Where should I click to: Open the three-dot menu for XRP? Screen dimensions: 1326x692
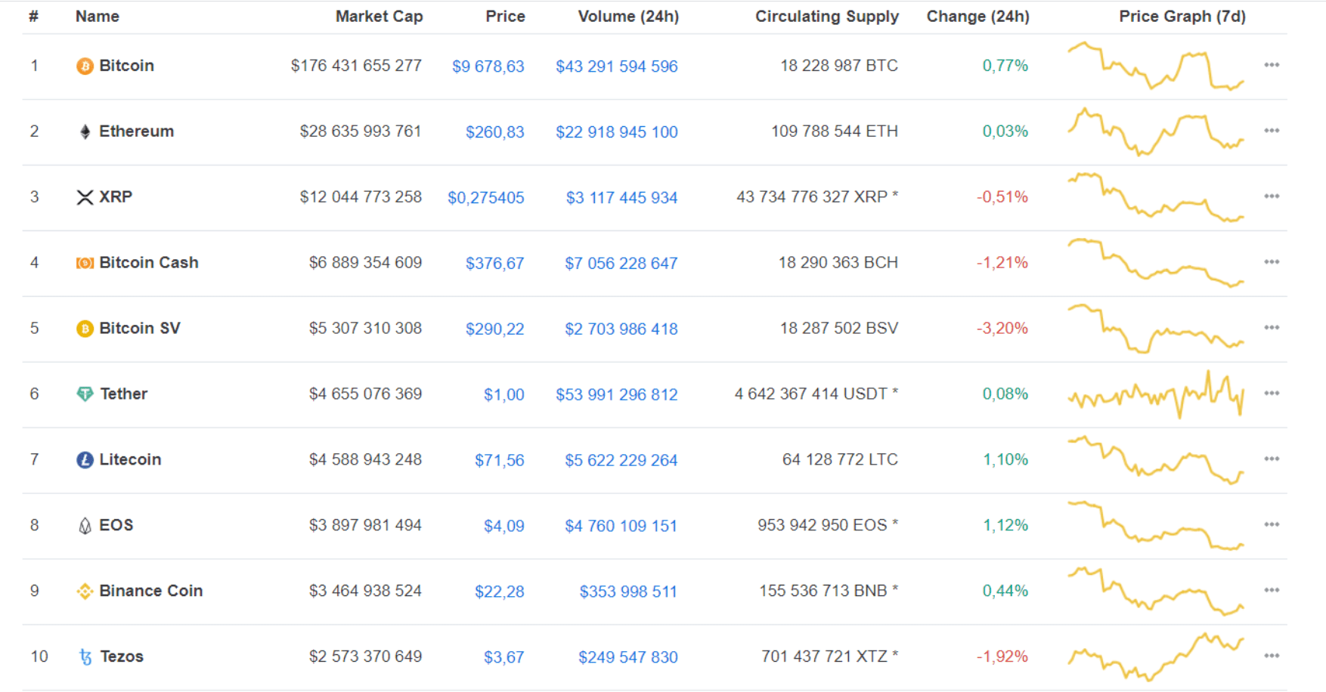pos(1272,196)
